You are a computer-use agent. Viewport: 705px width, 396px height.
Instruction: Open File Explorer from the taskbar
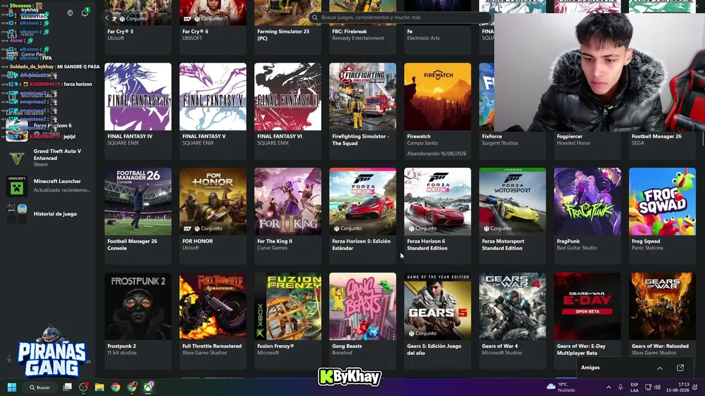coord(99,387)
